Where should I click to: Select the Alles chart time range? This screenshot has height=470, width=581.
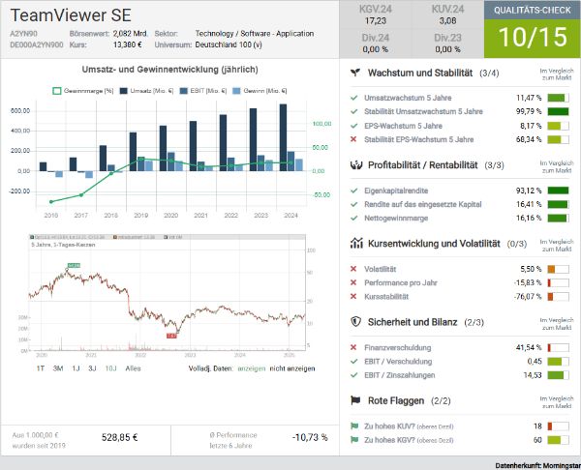133,368
